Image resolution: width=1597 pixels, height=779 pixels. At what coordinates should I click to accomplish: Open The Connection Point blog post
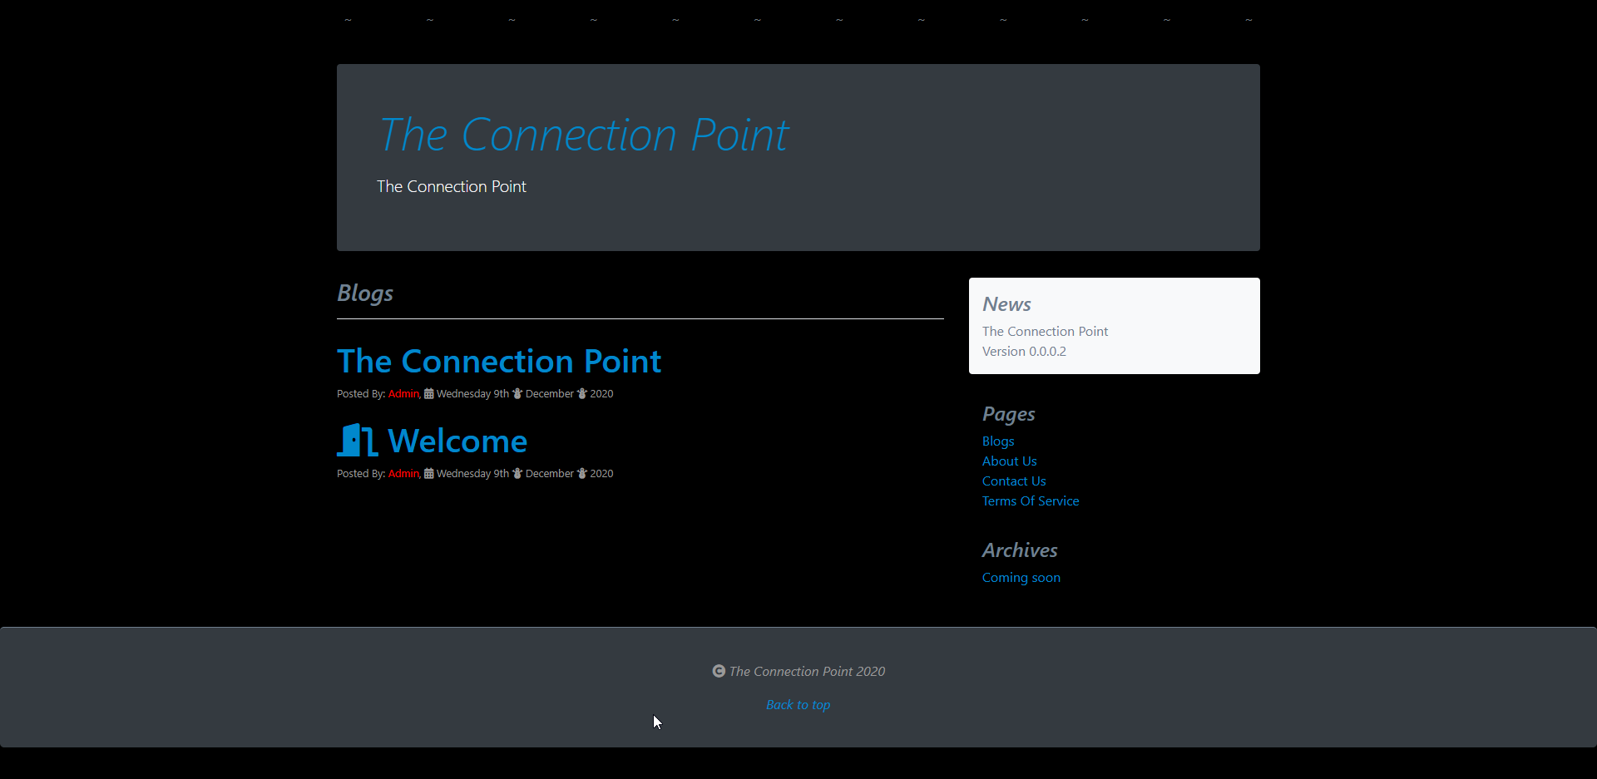point(499,361)
